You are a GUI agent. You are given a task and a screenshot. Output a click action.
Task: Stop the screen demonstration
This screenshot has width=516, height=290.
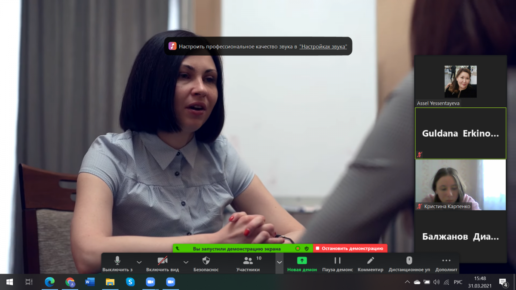click(350, 248)
